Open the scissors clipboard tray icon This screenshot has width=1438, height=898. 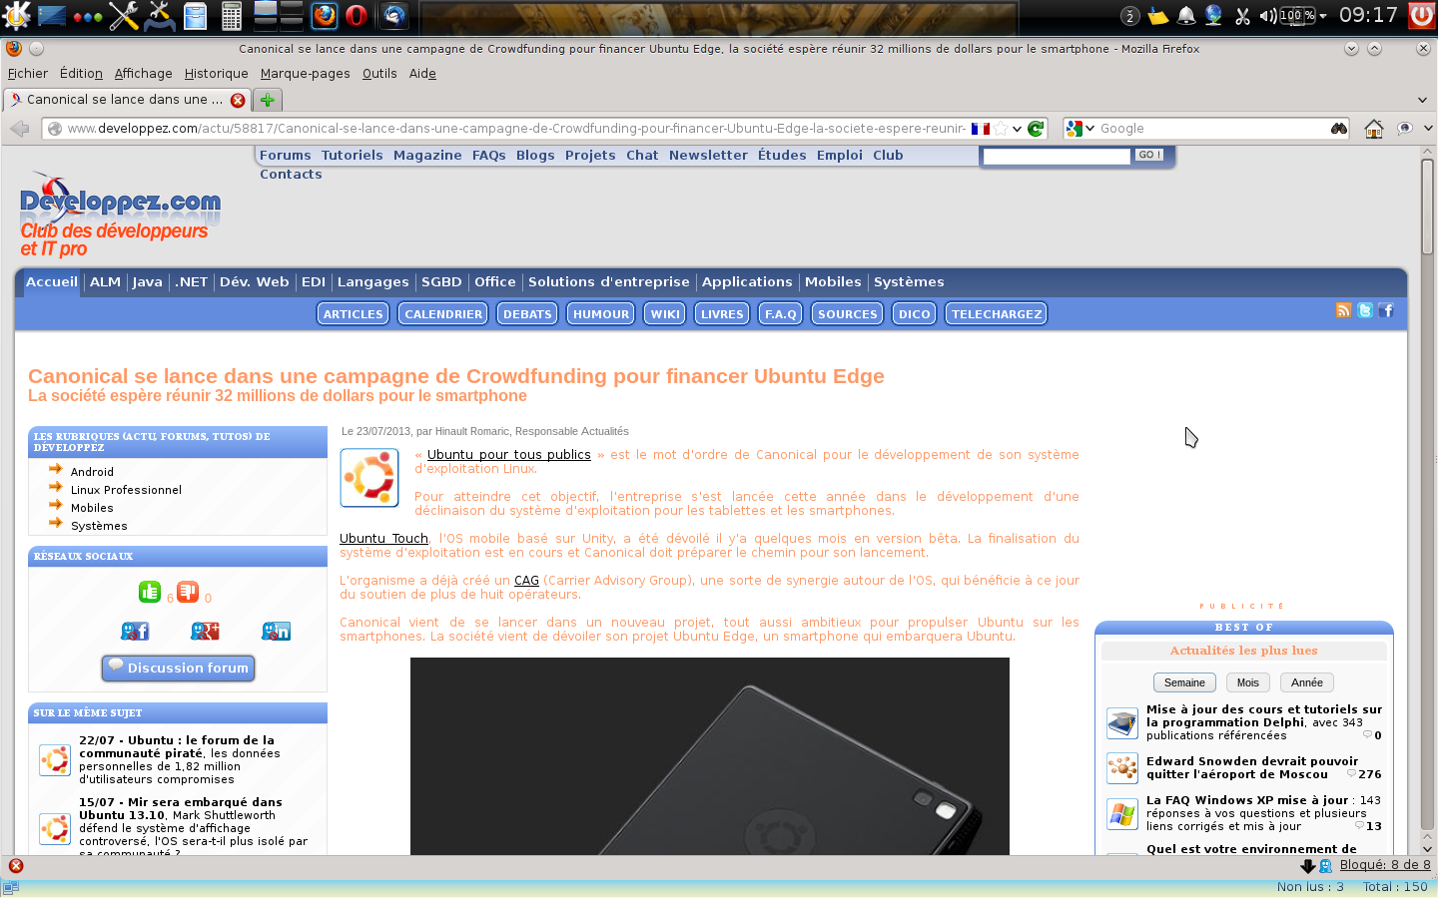[x=1242, y=16]
